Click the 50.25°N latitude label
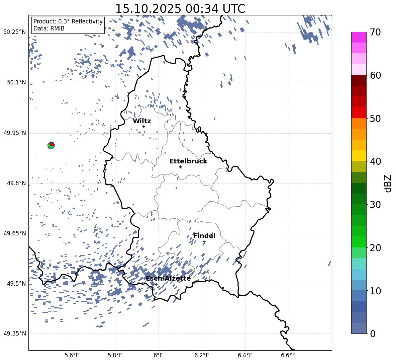 pos(14,32)
